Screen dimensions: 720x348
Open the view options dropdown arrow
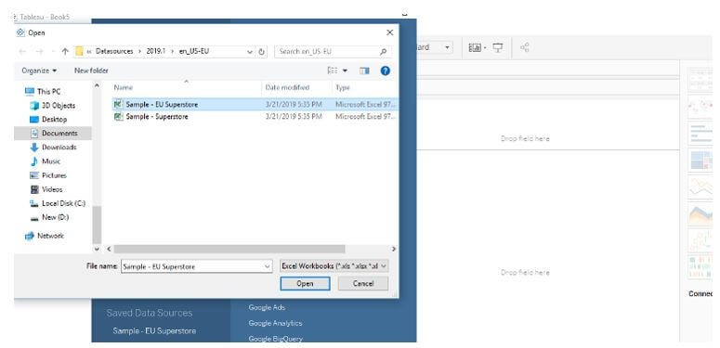[346, 71]
